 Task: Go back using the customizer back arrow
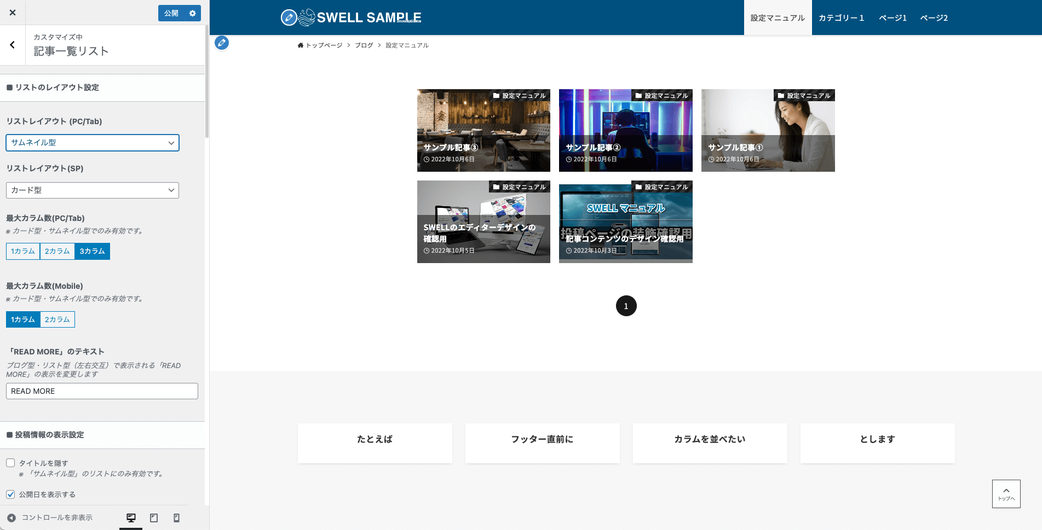(12, 45)
